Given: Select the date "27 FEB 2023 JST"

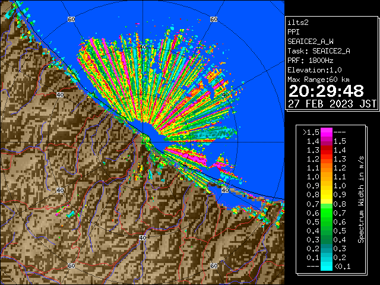Looking at the screenshot, I should tap(332, 104).
